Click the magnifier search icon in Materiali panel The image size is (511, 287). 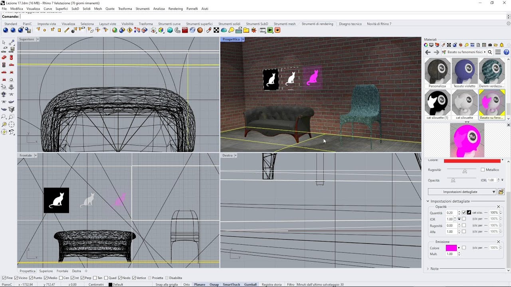click(490, 52)
